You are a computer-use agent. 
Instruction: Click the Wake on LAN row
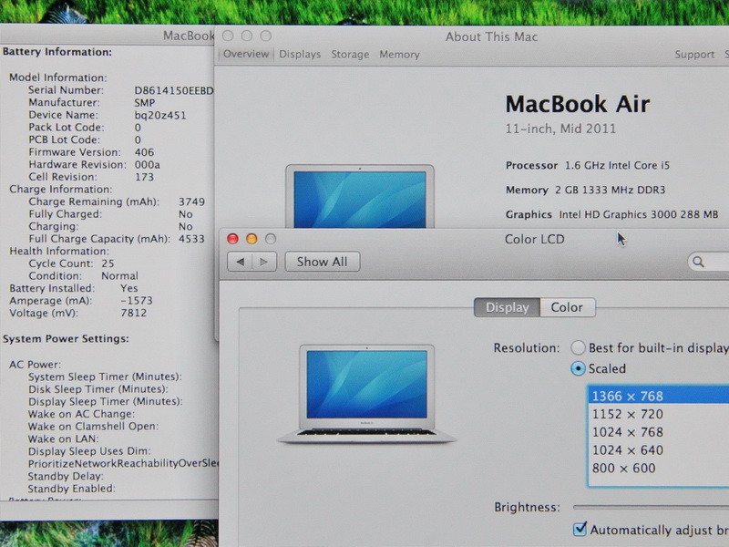[63, 439]
